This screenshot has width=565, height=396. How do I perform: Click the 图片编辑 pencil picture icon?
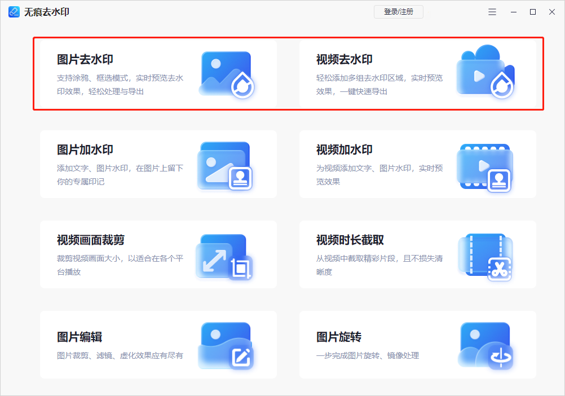[x=226, y=346]
